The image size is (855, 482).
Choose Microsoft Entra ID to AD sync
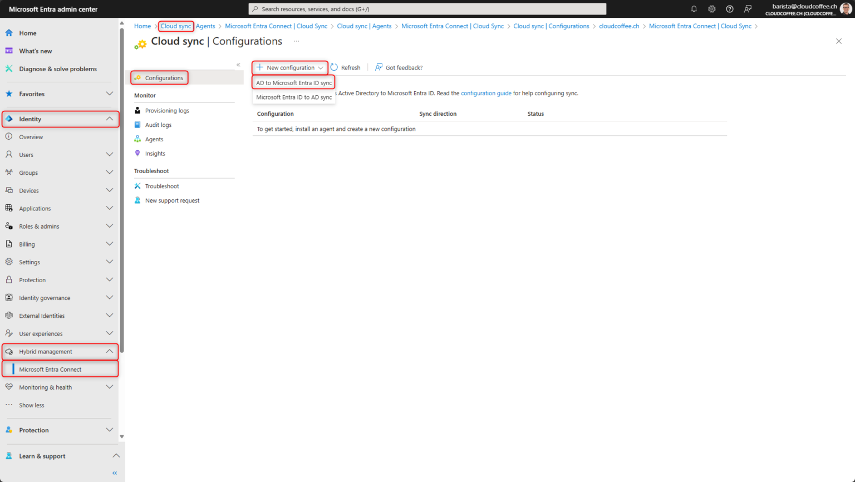tap(293, 97)
